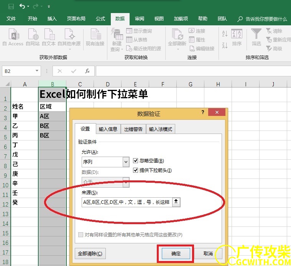Open the 页面布局 ribbon tab
Image resolution: width=291 pixels, height=266 pixels.
pyautogui.click(x=76, y=19)
